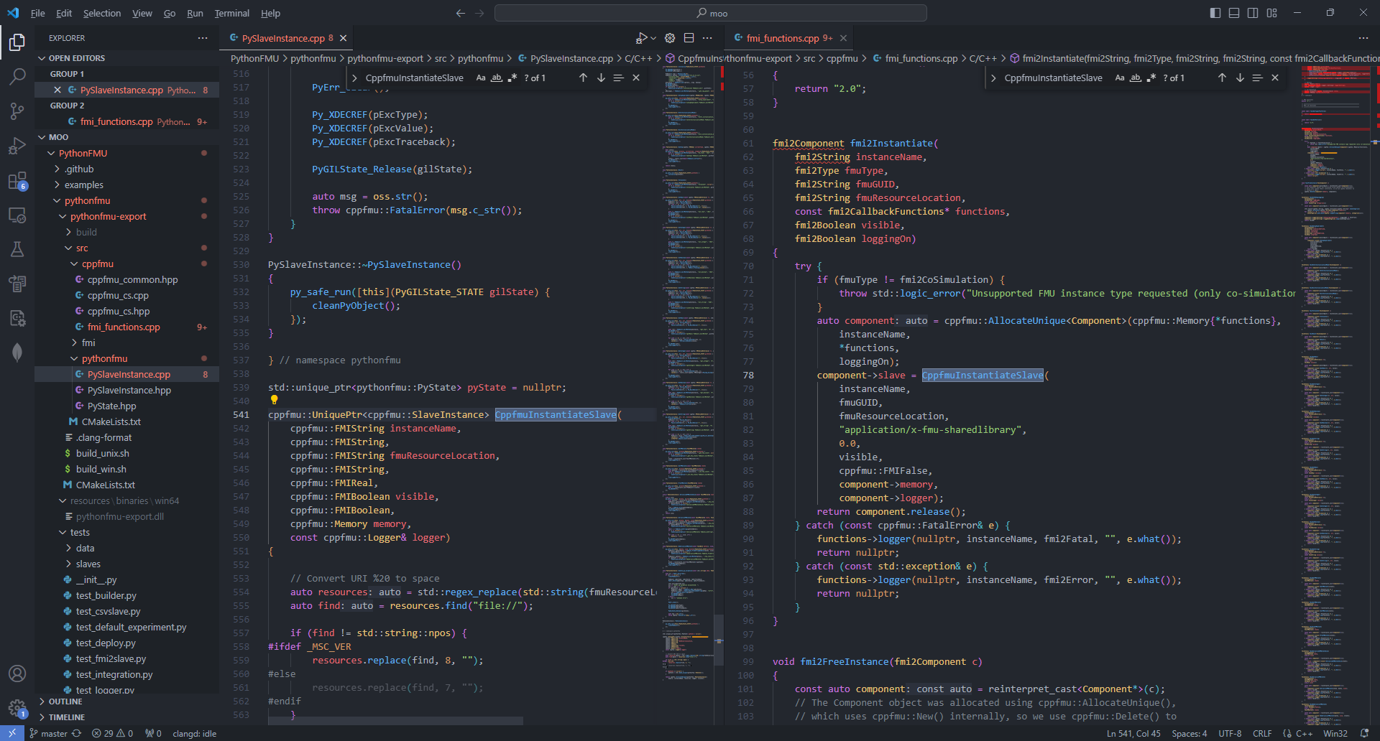Viewport: 1380px width, 741px height.
Task: Open the debug run dropdown arrow
Action: pos(653,38)
